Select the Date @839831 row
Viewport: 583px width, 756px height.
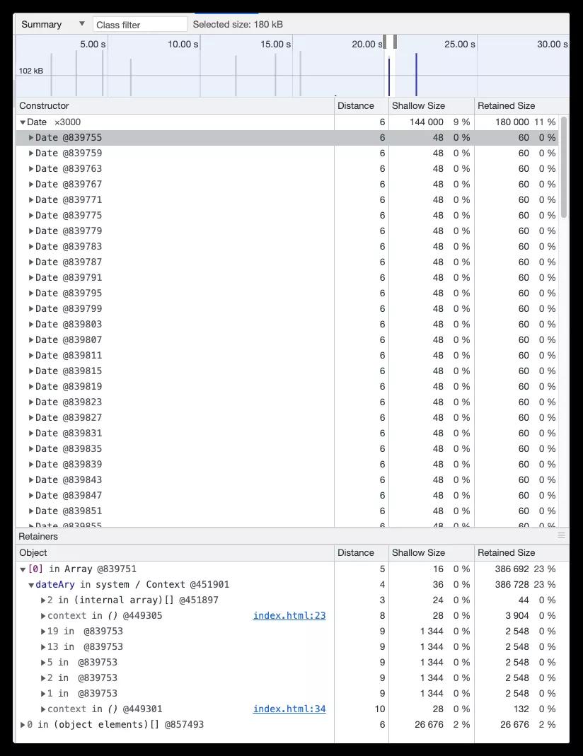click(287, 433)
